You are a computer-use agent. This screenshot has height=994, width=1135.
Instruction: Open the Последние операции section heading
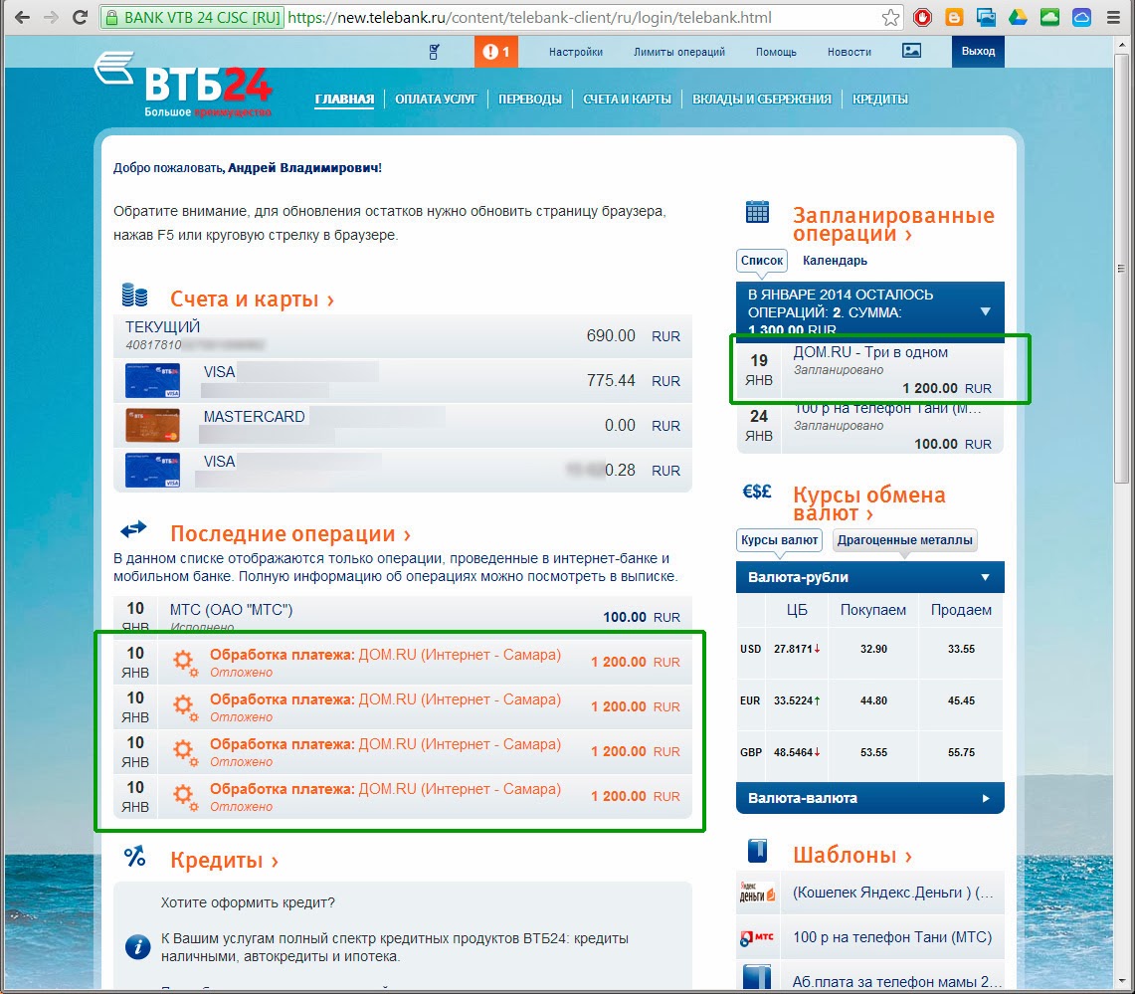pyautogui.click(x=290, y=533)
